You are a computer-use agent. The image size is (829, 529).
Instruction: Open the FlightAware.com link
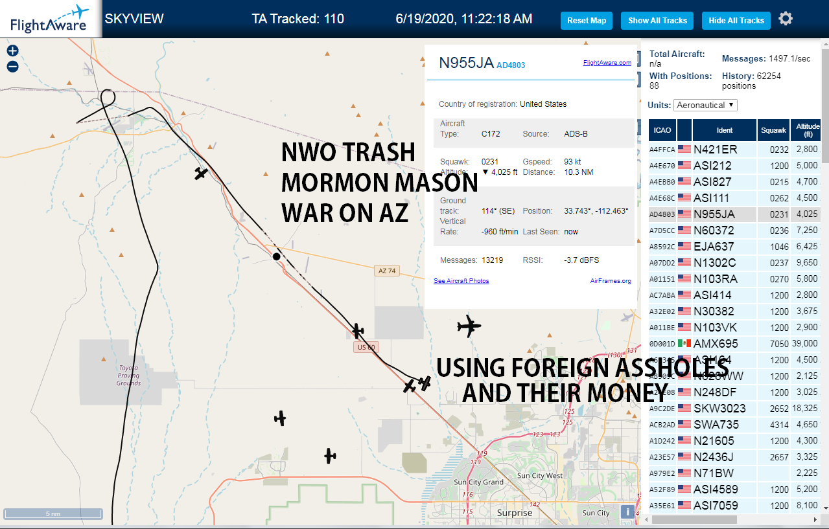607,63
